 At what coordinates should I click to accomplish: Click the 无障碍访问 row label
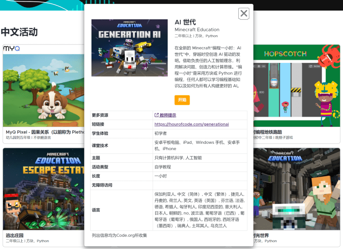tap(102, 185)
